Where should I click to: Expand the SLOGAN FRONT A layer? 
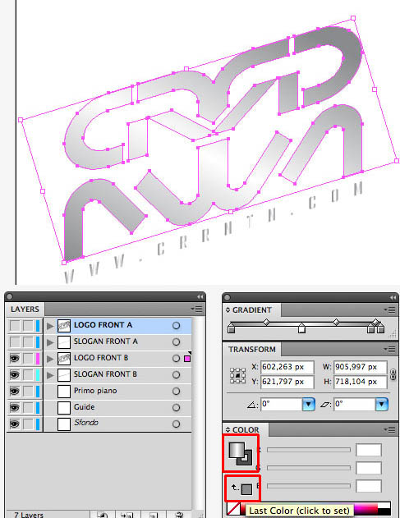point(50,342)
